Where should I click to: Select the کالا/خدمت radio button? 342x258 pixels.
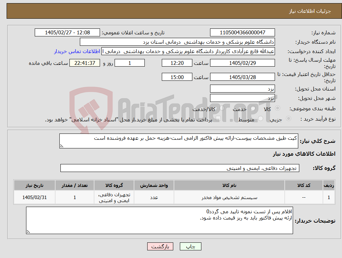click(222, 108)
